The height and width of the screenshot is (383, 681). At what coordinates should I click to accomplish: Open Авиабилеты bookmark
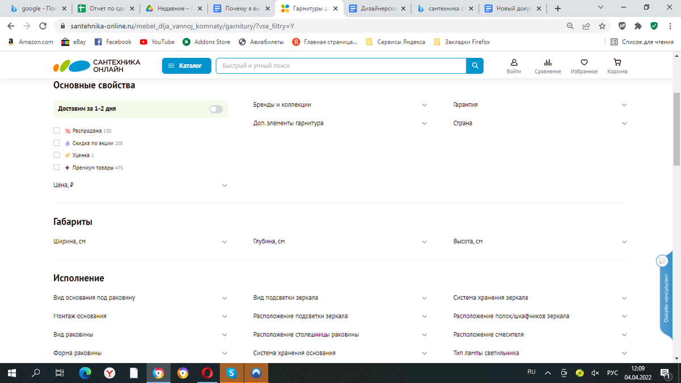(261, 42)
